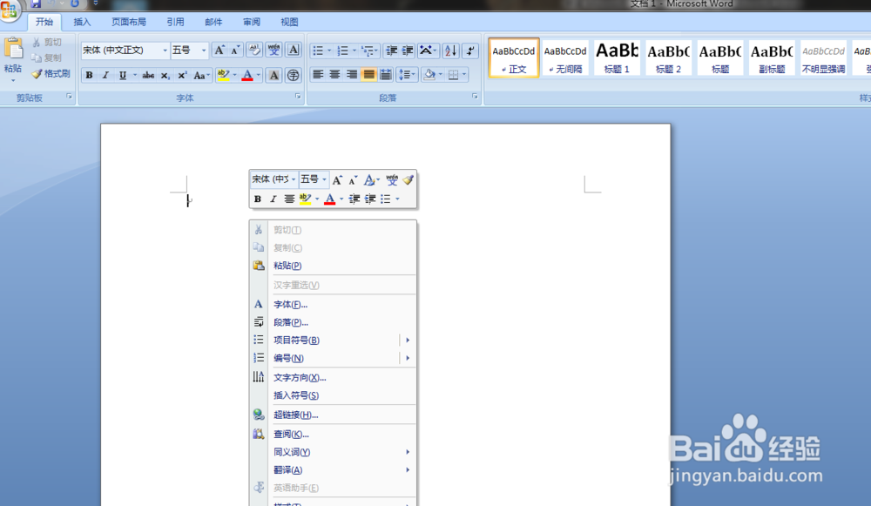The image size is (871, 506).
Task: Open the ribbon font size combo box
Action: [189, 50]
